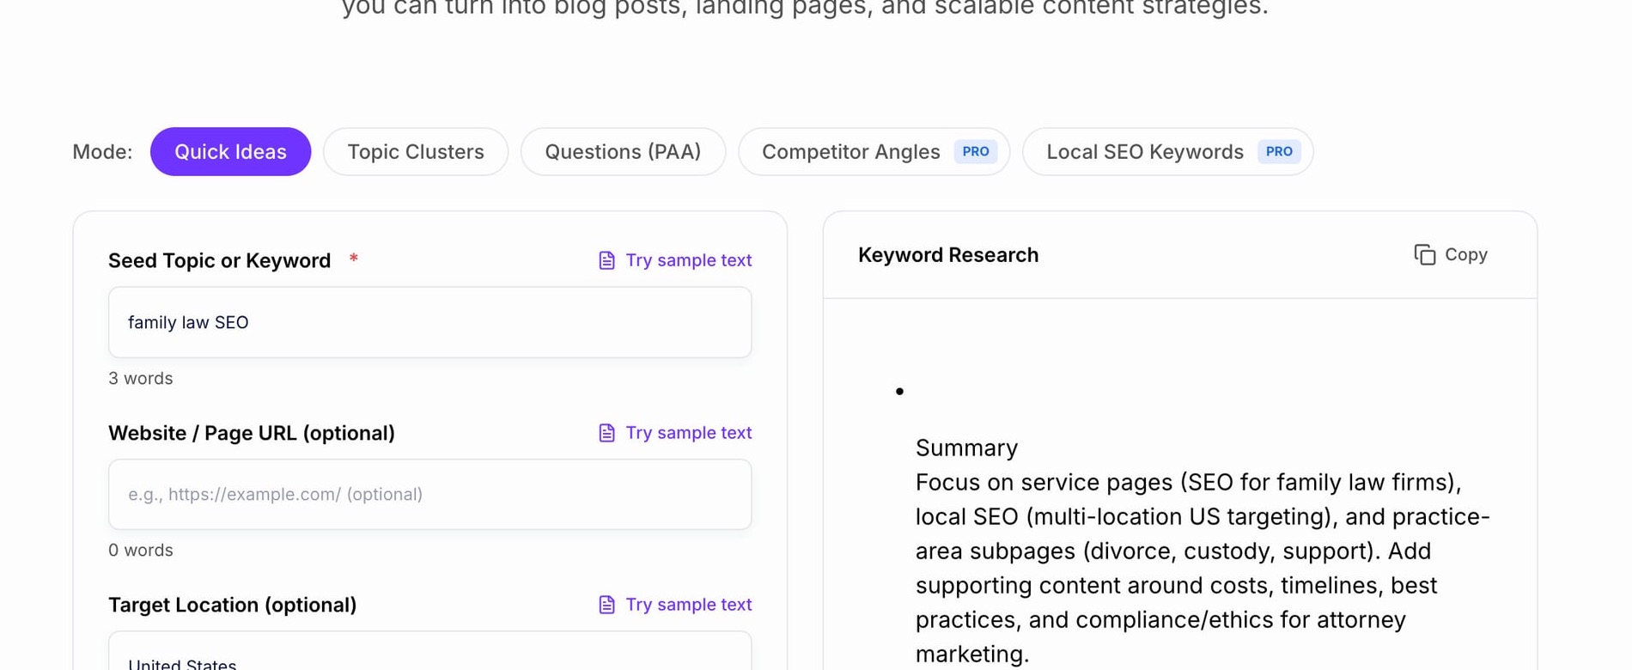Click the Keyword Research panel heading
The width and height of the screenshot is (1632, 670).
pos(948,255)
